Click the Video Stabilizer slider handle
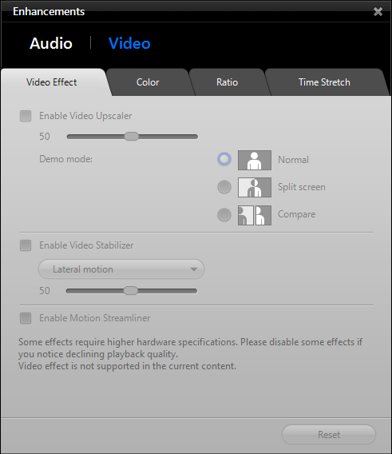The height and width of the screenshot is (454, 392). coord(131,291)
